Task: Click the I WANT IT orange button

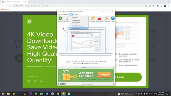Action: [x=104, y=75]
